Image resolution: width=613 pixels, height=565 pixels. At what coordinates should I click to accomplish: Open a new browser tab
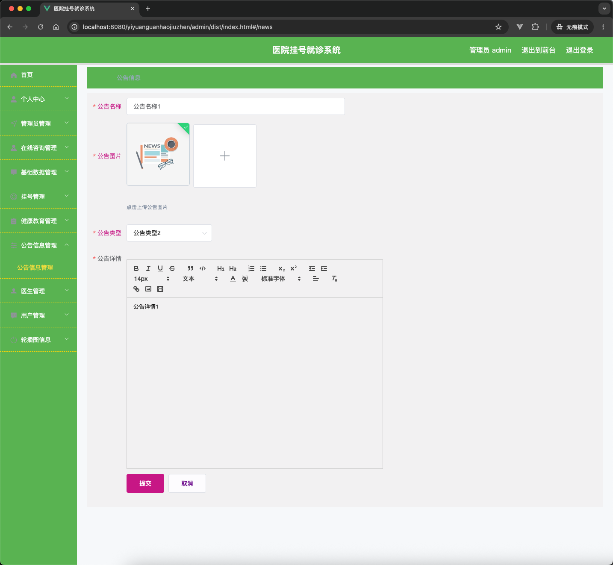148,9
